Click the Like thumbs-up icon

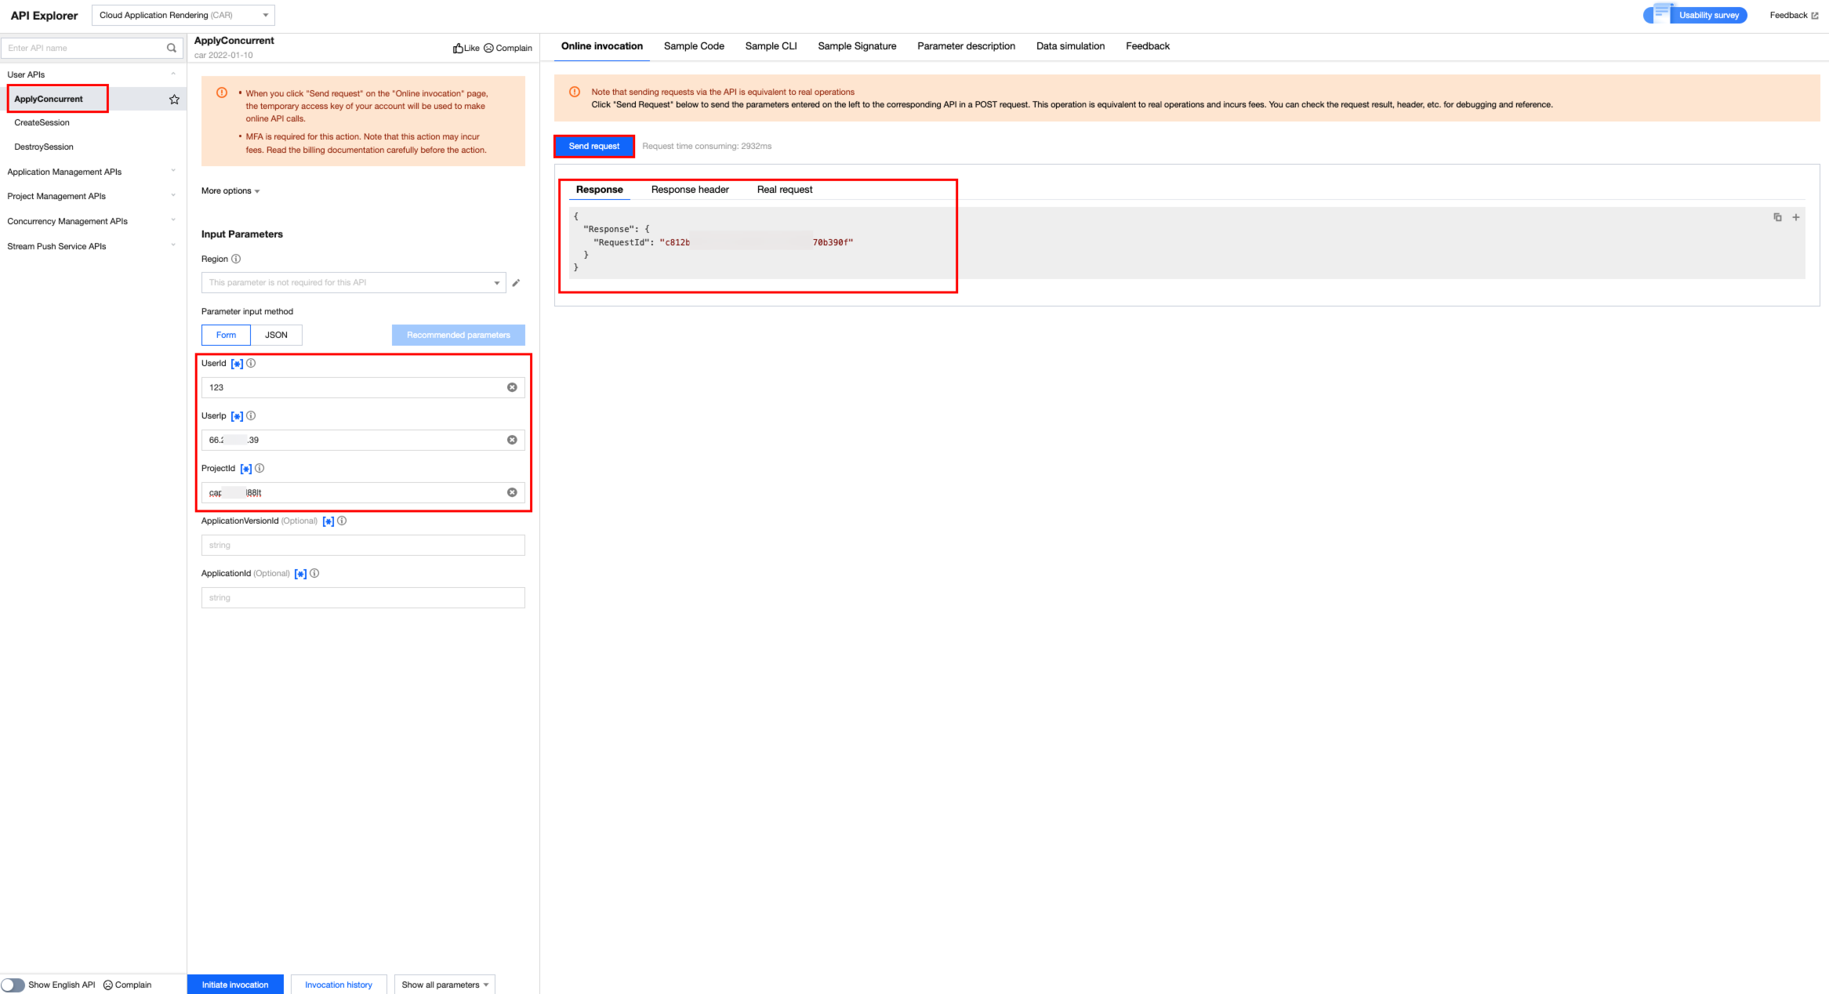point(458,49)
